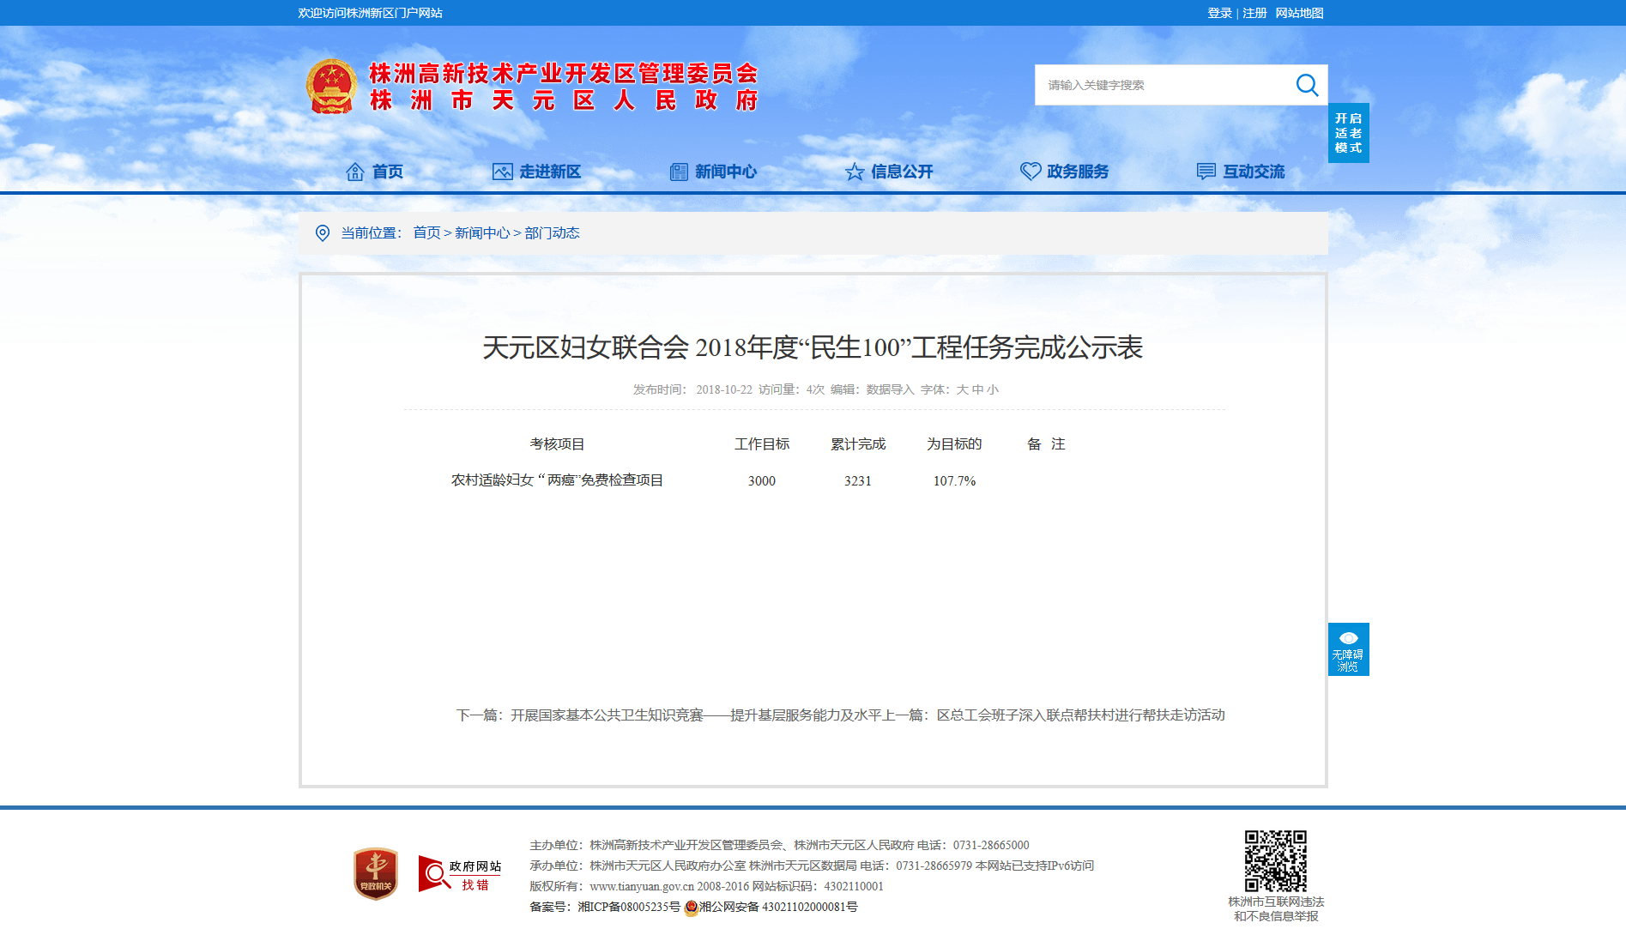Select the small font size 小
Viewport: 1626px width, 941px height.
(993, 389)
